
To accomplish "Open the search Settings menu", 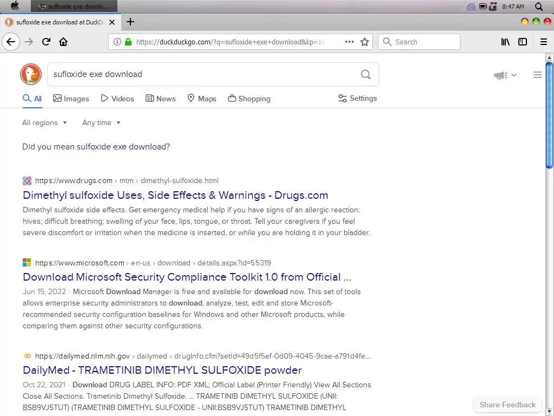I will (x=358, y=99).
